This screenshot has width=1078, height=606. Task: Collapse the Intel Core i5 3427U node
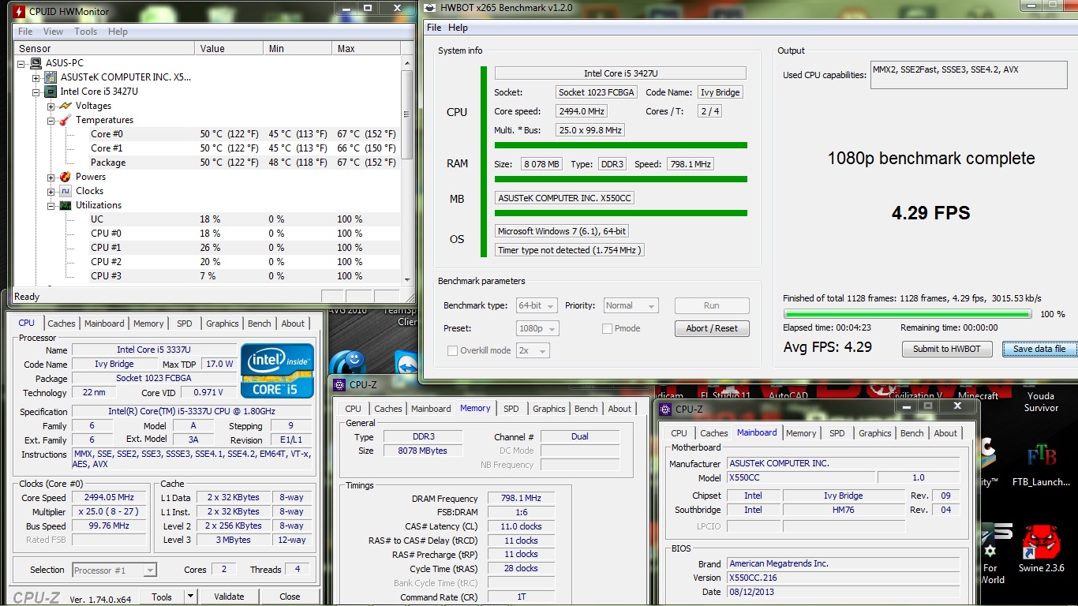(36, 92)
